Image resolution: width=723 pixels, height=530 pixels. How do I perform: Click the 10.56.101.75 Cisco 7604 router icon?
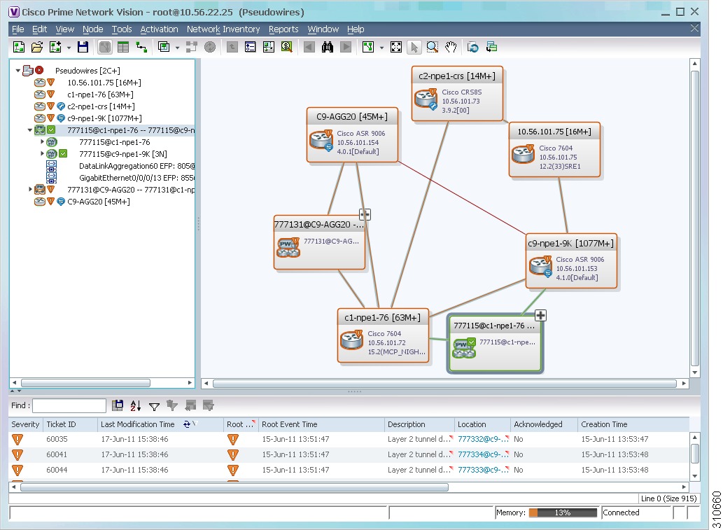524,155
